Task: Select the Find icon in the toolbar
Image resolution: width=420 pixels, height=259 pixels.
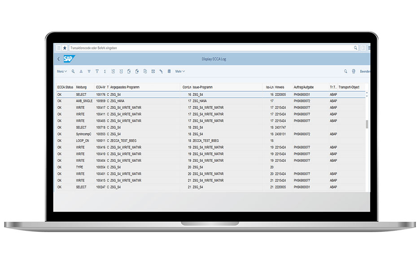Action: tap(73, 71)
